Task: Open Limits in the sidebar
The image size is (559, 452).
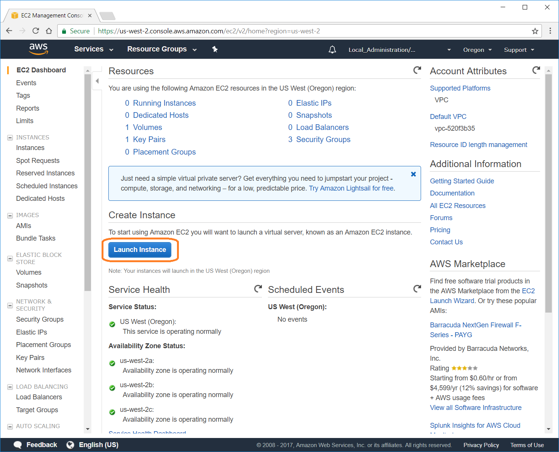Action: coord(25,121)
